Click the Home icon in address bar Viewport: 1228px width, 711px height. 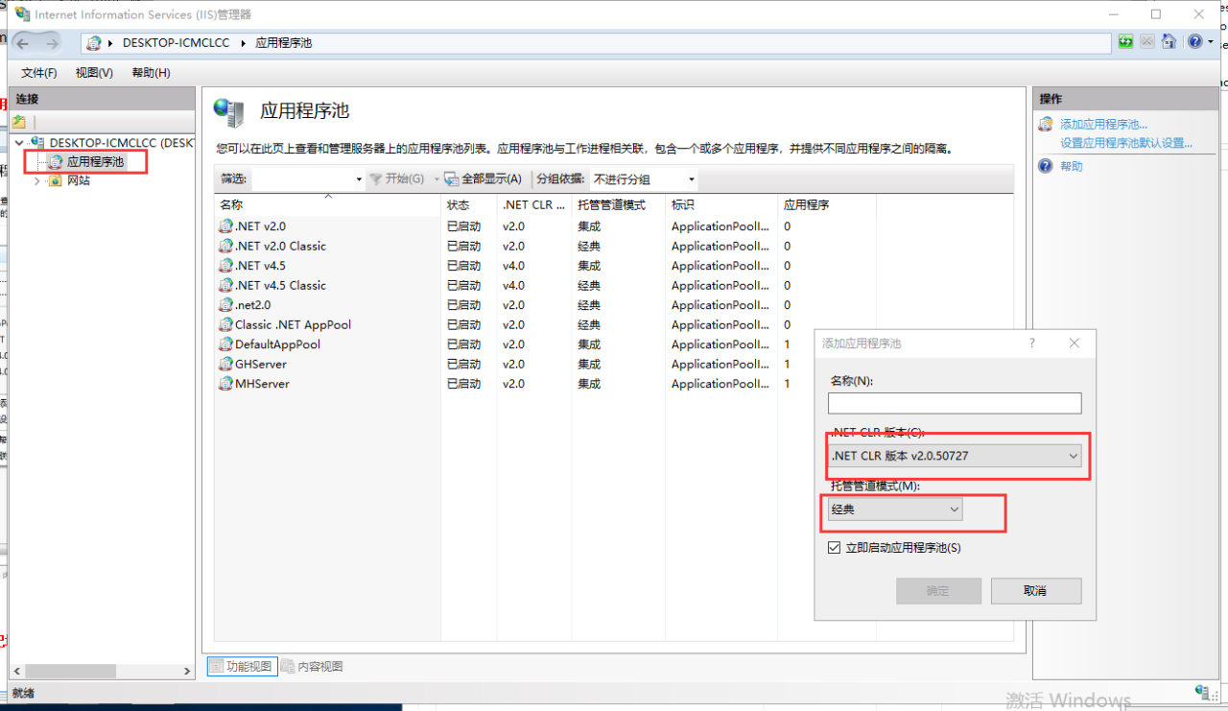coord(1169,42)
